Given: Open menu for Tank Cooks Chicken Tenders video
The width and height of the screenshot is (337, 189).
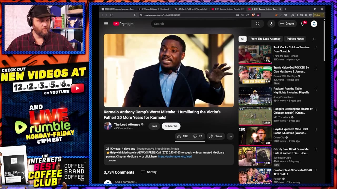Looking at the screenshot, I should [x=316, y=48].
